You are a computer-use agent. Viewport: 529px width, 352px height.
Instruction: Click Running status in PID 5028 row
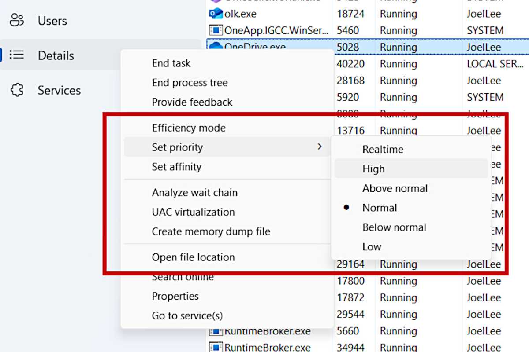[x=398, y=47]
